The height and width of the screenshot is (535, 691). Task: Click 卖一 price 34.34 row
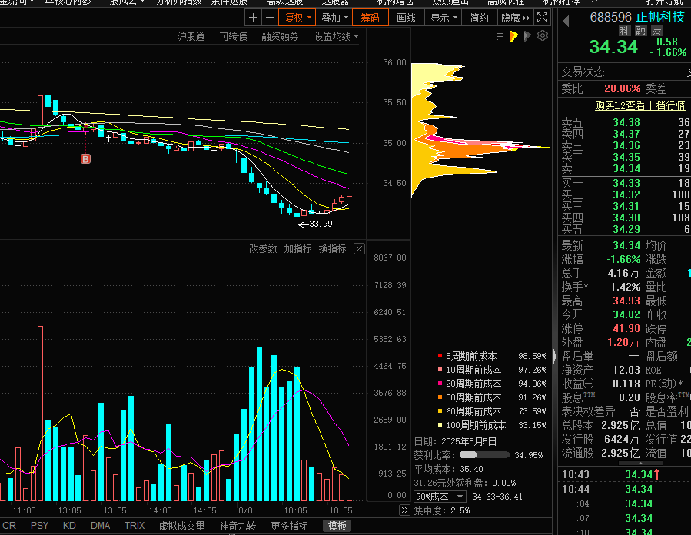point(626,168)
